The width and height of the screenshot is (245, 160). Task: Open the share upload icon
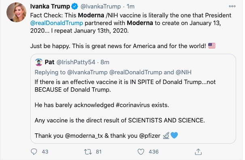coord(198,152)
